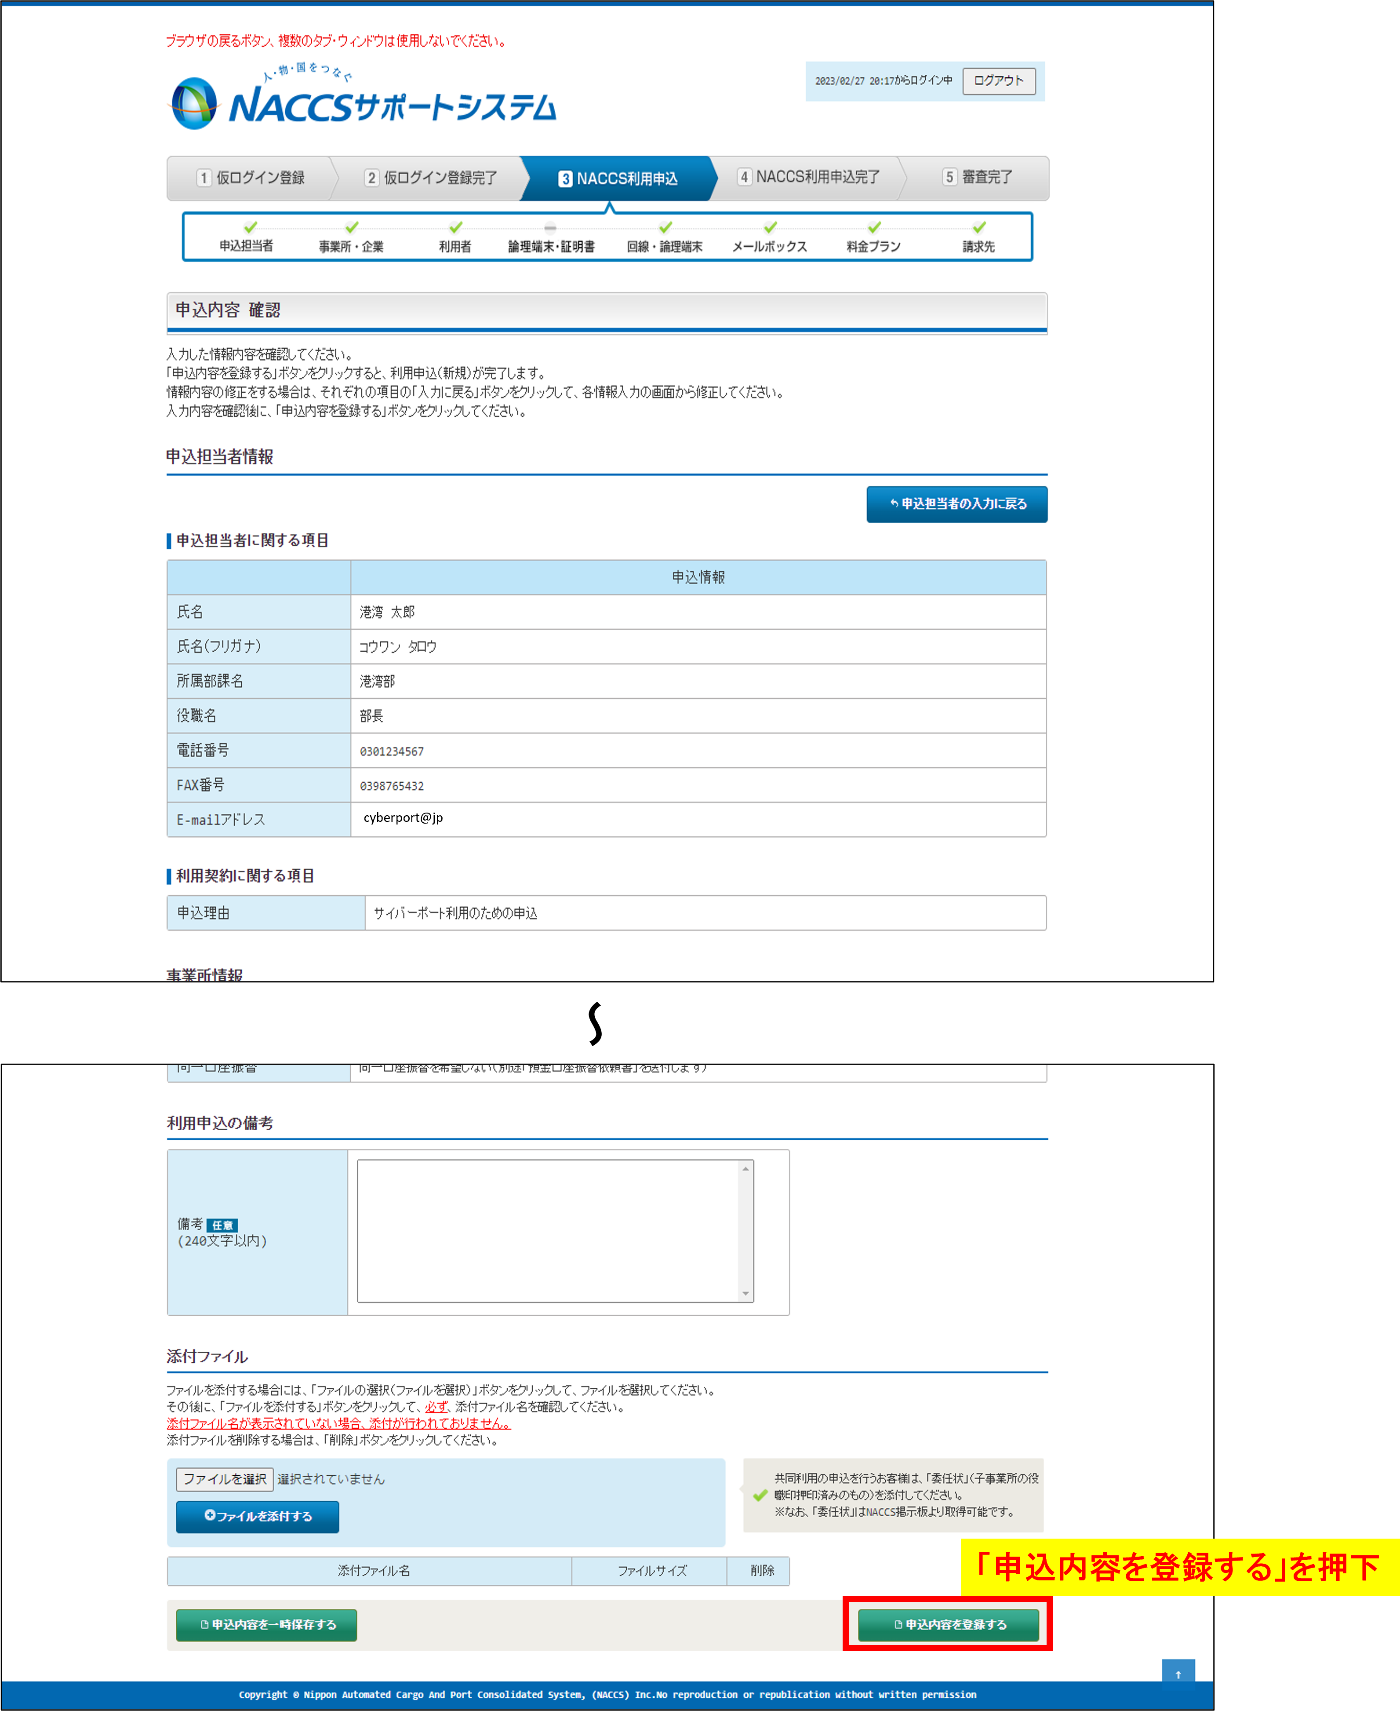Click the checkmark above 回線・論理端末 step

[665, 227]
